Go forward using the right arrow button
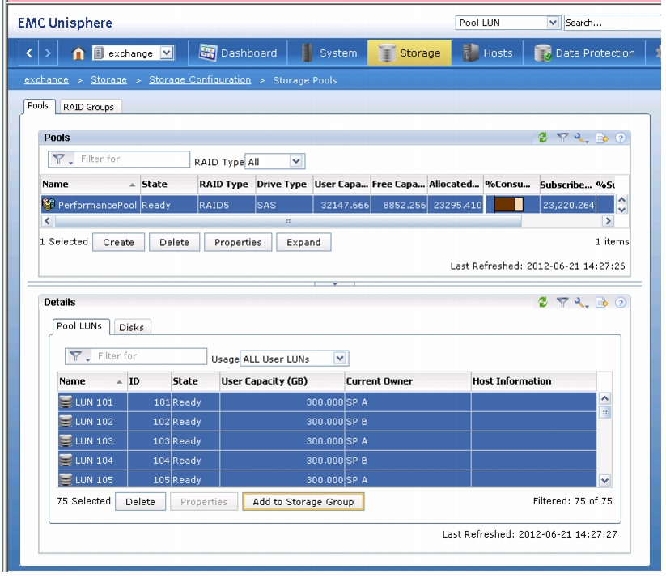Viewport: 666px width, 578px height. (x=48, y=53)
